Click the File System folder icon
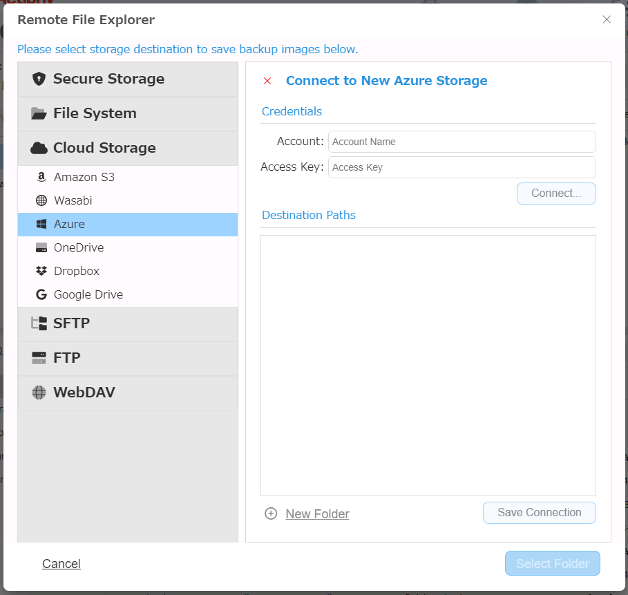628x595 pixels. [x=39, y=113]
